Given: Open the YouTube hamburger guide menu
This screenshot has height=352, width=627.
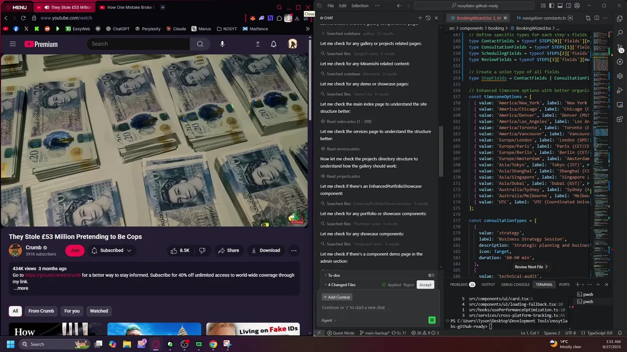Looking at the screenshot, I should [13, 44].
